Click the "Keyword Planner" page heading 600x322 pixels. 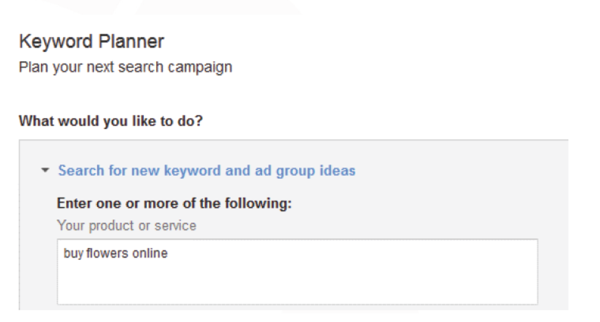click(92, 42)
